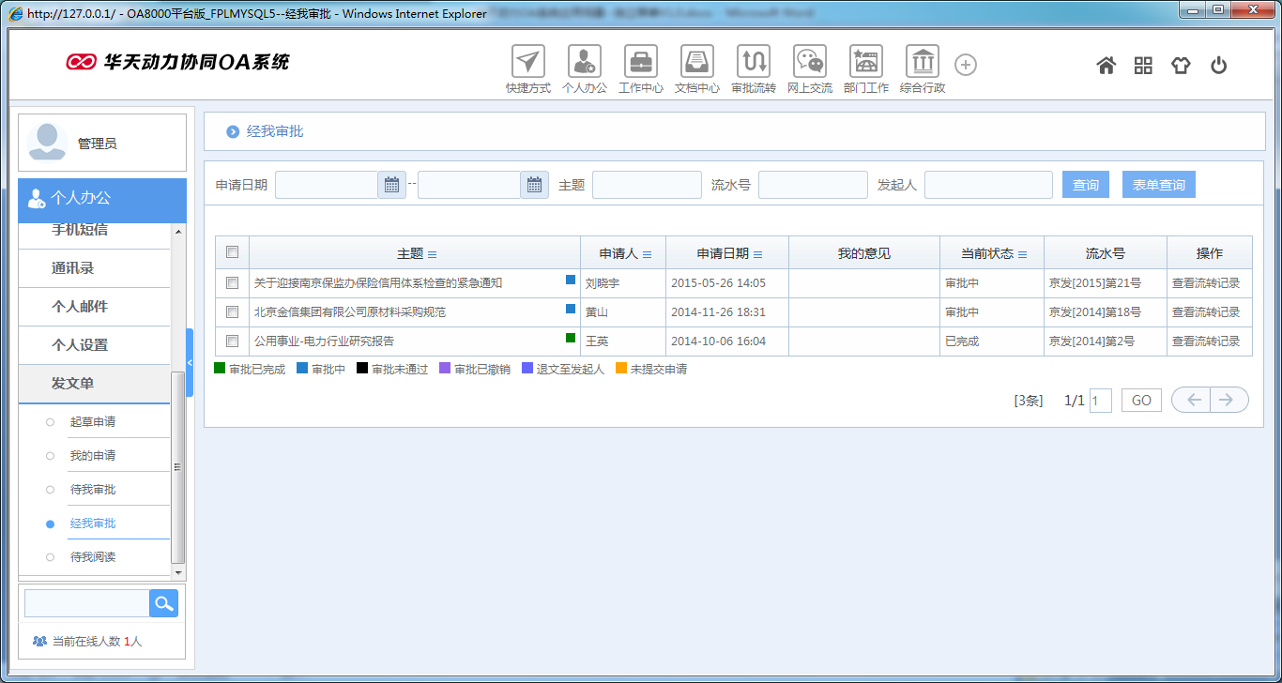Tick the select-all checkbox in table header

coord(233,252)
